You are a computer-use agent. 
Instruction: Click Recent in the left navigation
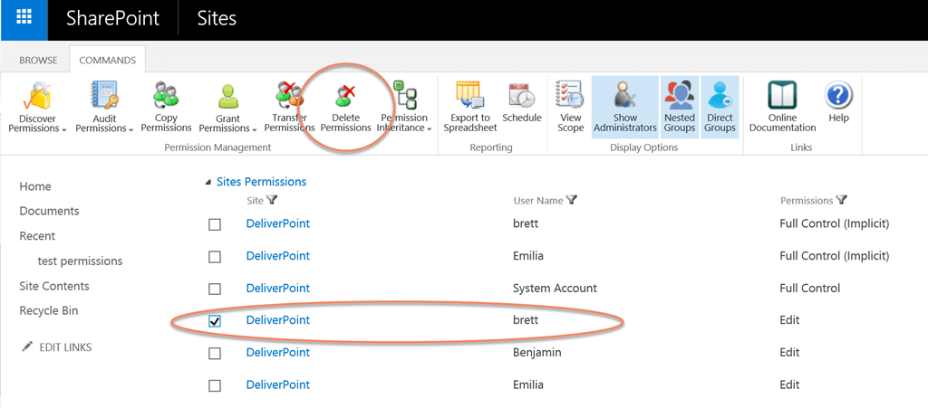(37, 236)
